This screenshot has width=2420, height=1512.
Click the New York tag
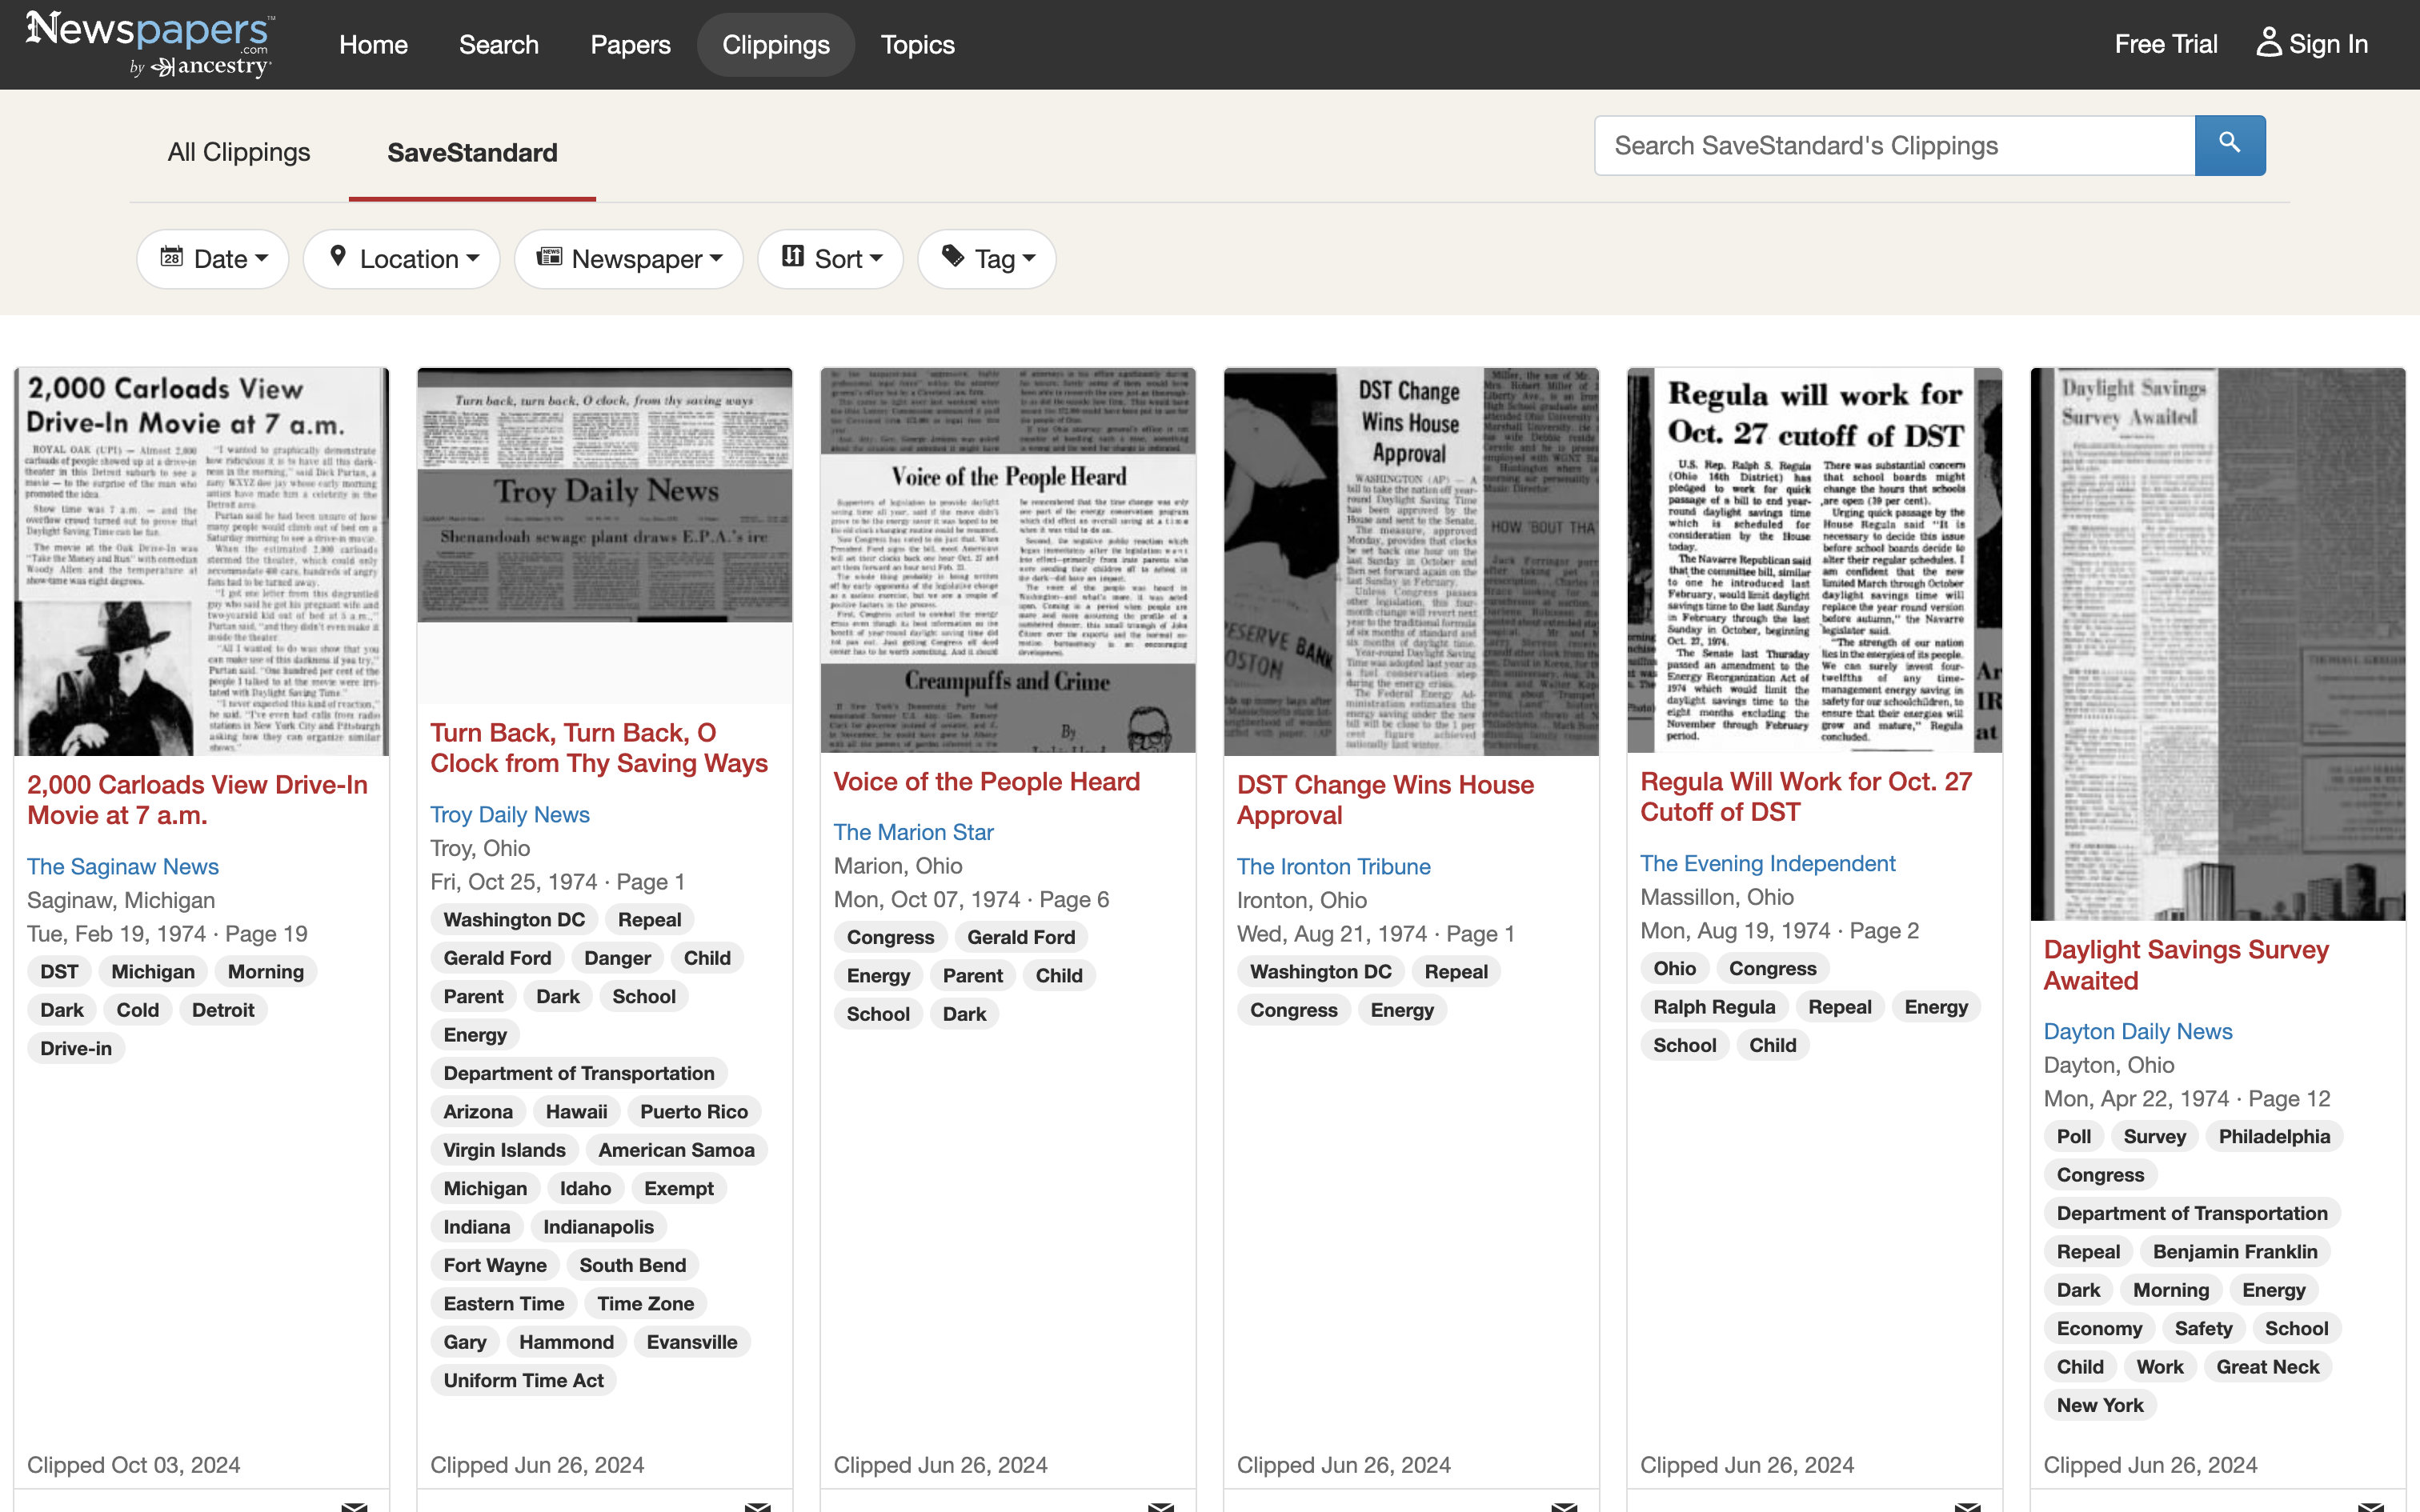tap(2100, 1405)
